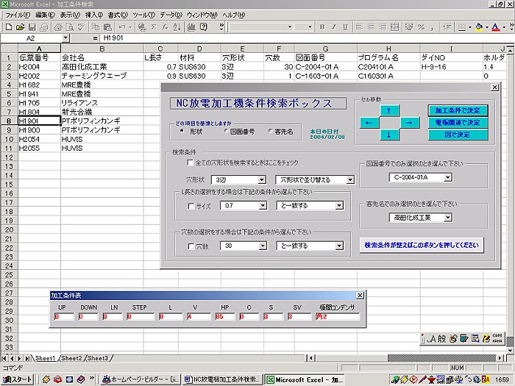The width and height of the screenshot is (515, 386).
Task: Open the 穴形状 dropdown showing 3辺
Action: 263,179
